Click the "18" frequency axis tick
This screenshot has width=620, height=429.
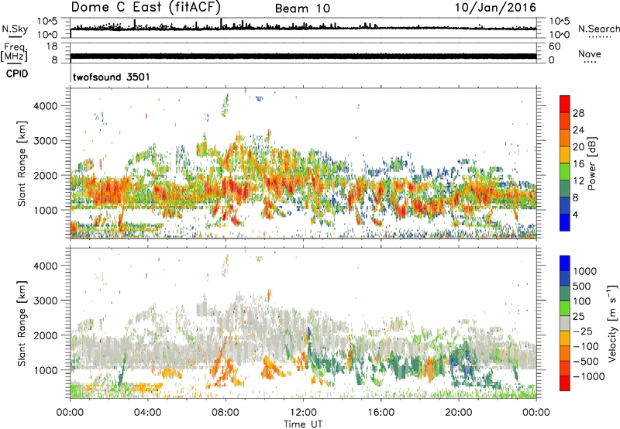pos(52,46)
